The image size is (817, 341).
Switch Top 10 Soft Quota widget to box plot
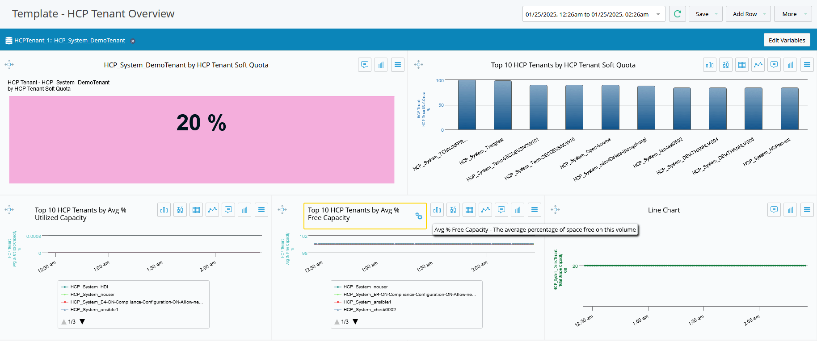click(726, 65)
